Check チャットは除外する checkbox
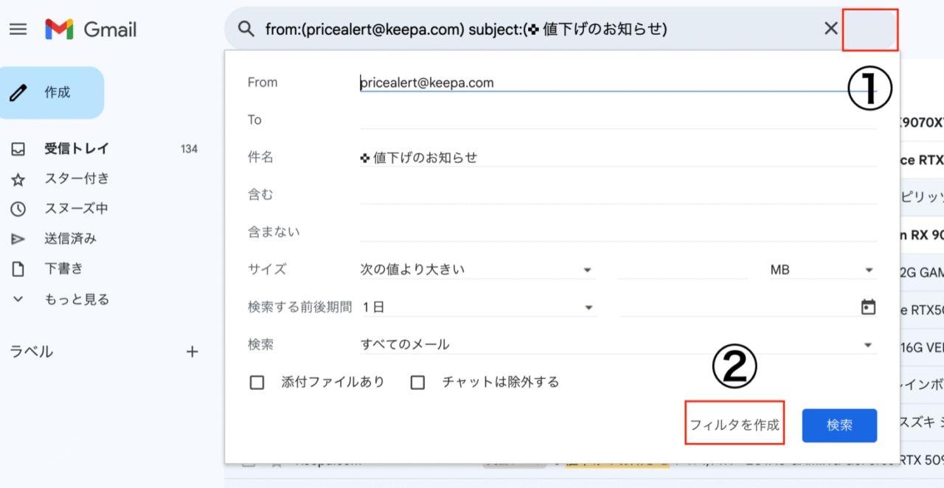Screen dimensions: 944x488 pos(417,383)
